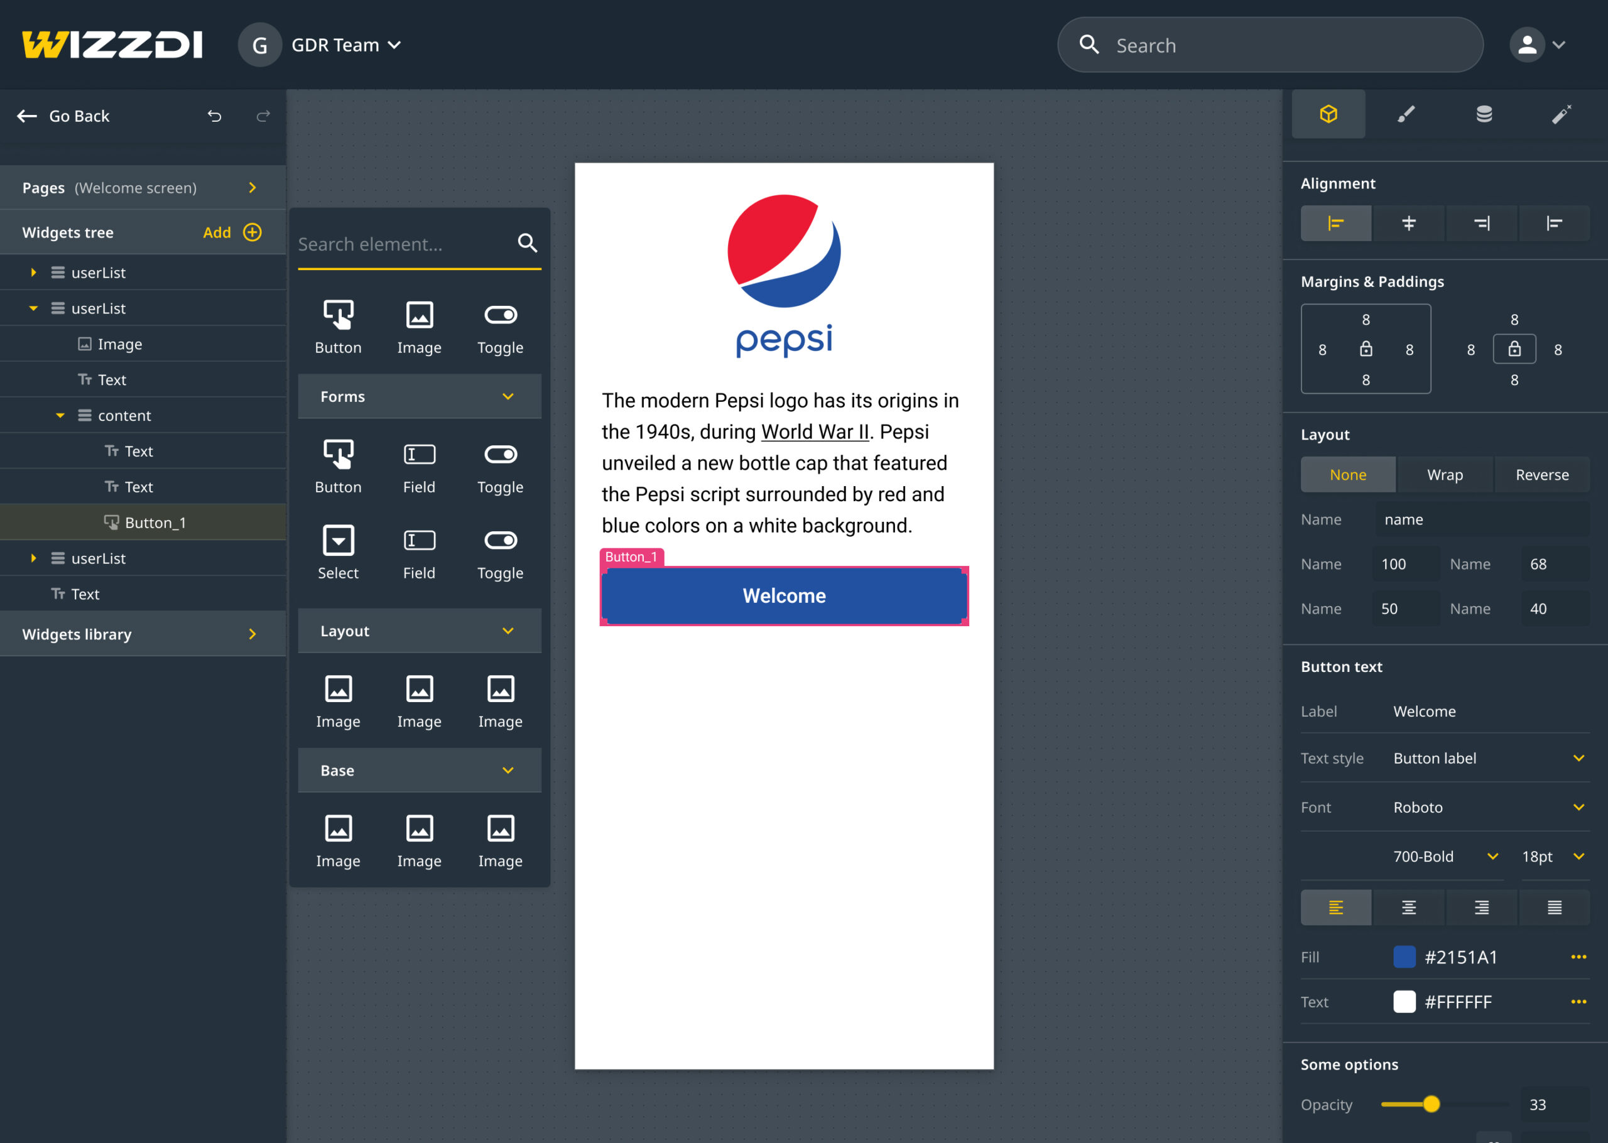Pick the Button widget above the Forms header
The height and width of the screenshot is (1143, 1608).
(338, 327)
